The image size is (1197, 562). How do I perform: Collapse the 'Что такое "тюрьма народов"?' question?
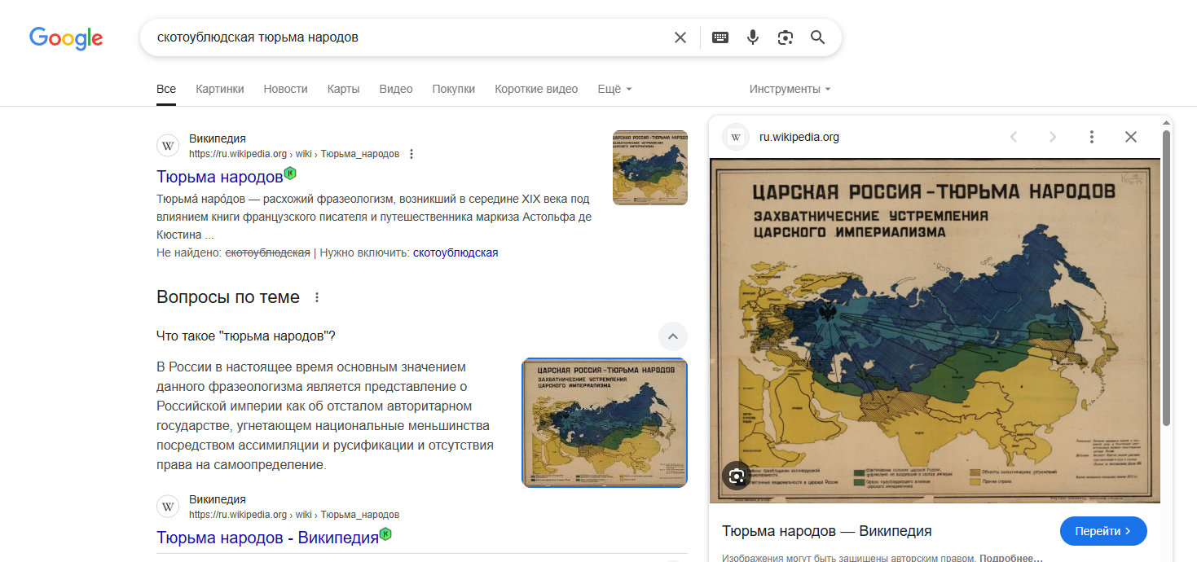673,336
